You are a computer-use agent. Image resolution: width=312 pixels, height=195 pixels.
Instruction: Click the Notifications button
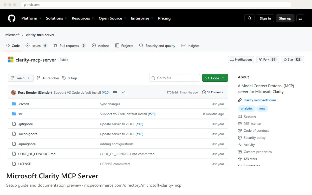tap(241, 60)
